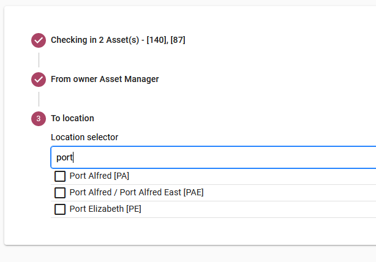Select 'Port Alfred / Port Alfred East [PAE]' option text
Viewport: 376px width, 262px height.
click(x=137, y=192)
